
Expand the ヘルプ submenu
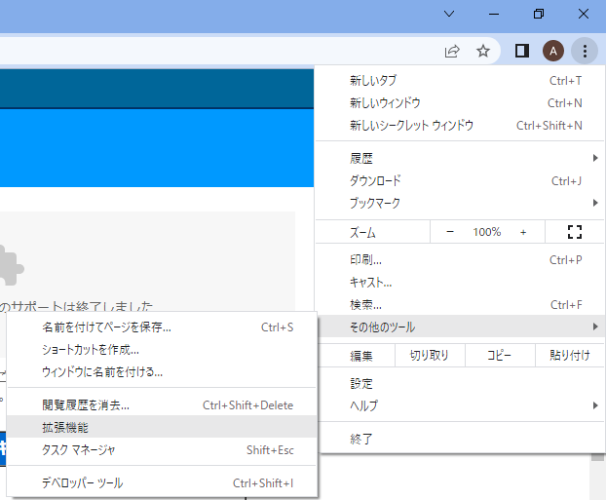(x=460, y=405)
